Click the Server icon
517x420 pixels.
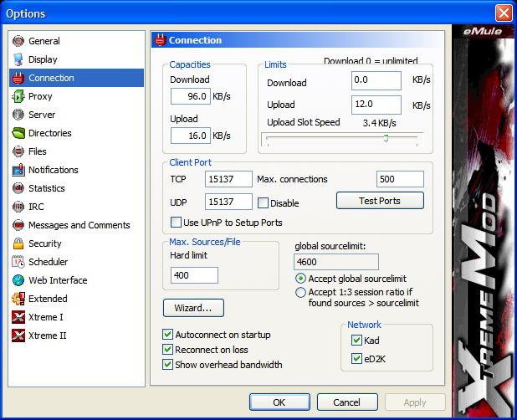pyautogui.click(x=18, y=115)
